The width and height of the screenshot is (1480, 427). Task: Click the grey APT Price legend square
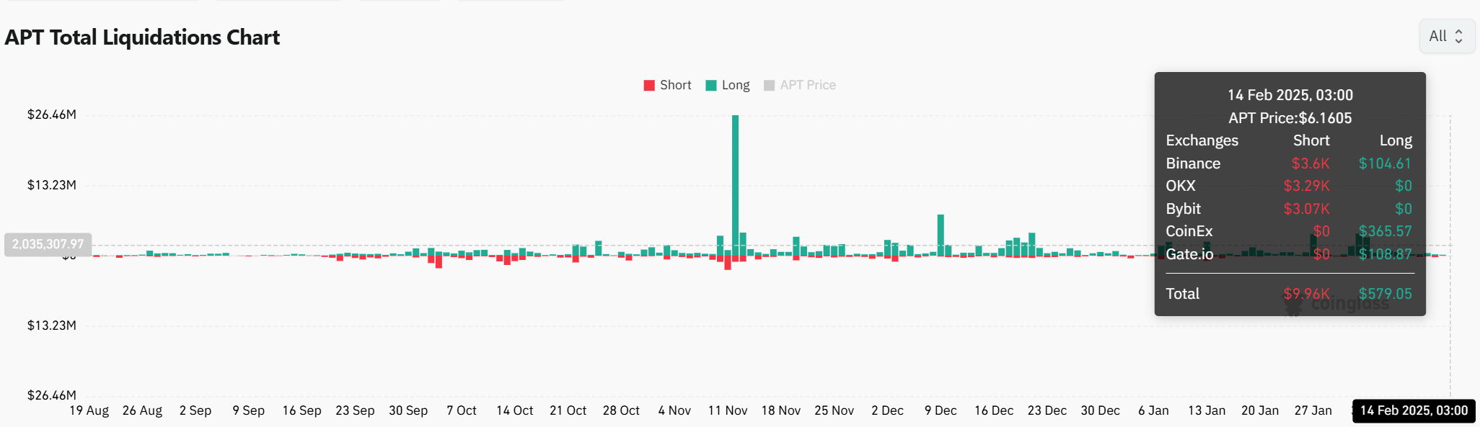coord(770,86)
